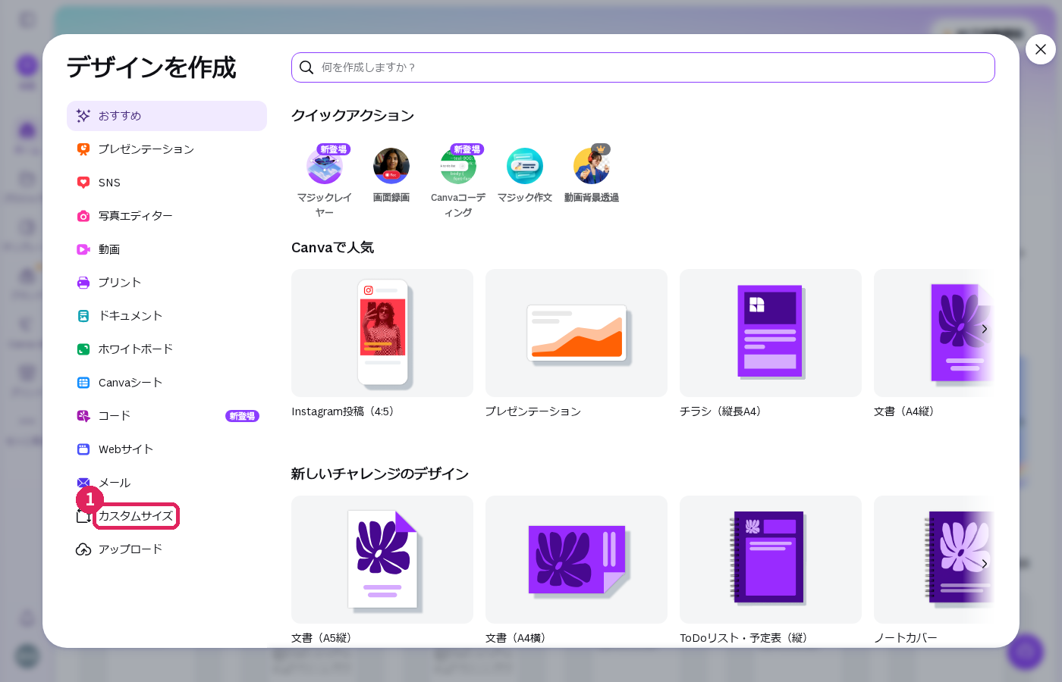Image resolution: width=1062 pixels, height=682 pixels.
Task: Click the Canvaシート category icon
Action: [x=83, y=383]
